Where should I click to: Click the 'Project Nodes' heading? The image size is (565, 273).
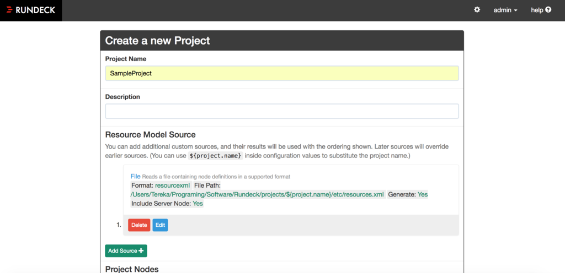[132, 269]
